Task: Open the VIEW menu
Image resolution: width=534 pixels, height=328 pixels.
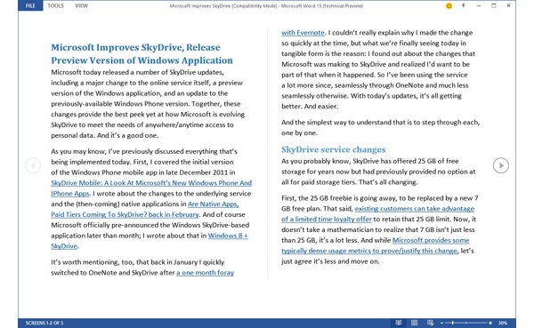Action: tap(81, 6)
